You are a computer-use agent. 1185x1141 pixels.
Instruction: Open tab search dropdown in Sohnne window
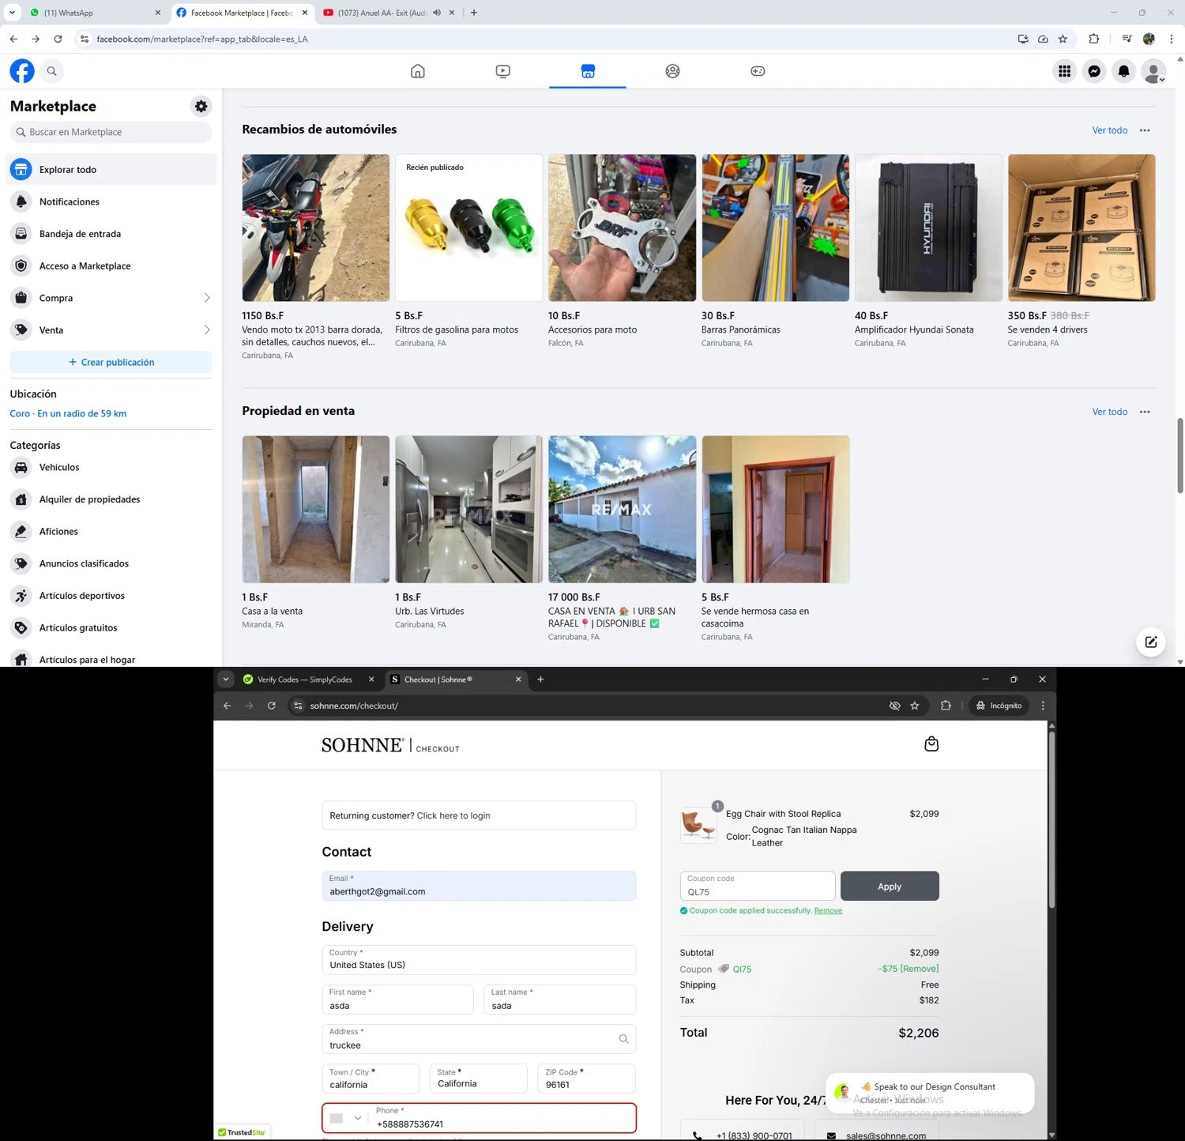[x=226, y=680]
